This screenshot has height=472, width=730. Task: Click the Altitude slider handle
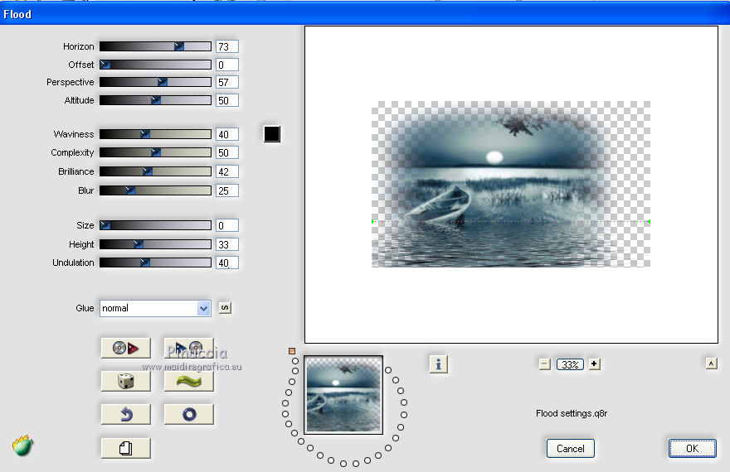[x=155, y=100]
